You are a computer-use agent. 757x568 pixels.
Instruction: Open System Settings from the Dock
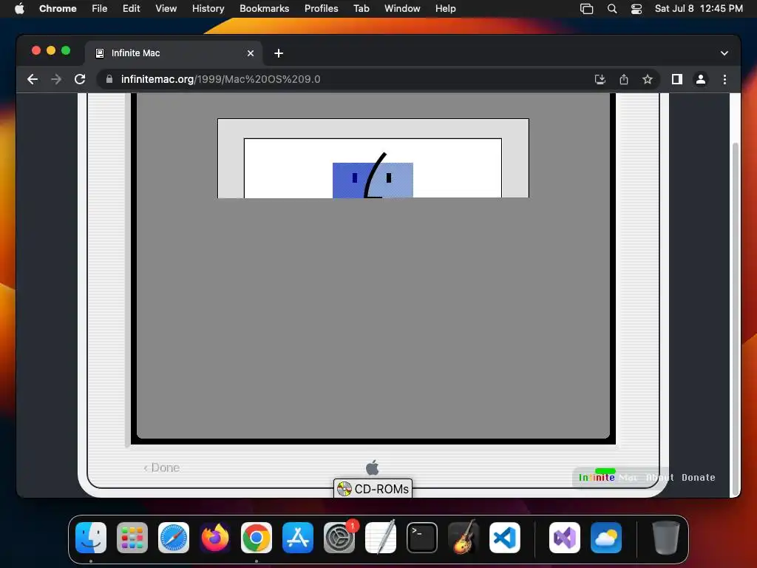tap(339, 538)
